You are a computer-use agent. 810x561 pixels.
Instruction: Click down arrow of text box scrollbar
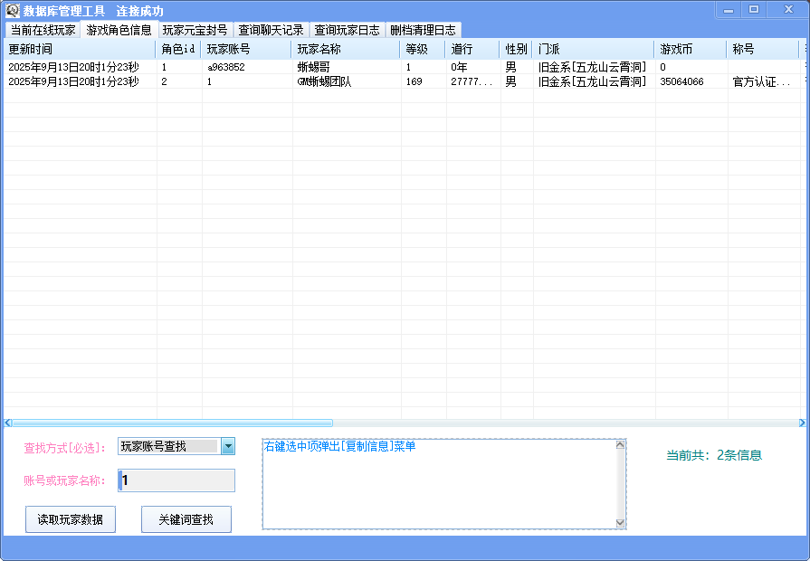pyautogui.click(x=620, y=522)
